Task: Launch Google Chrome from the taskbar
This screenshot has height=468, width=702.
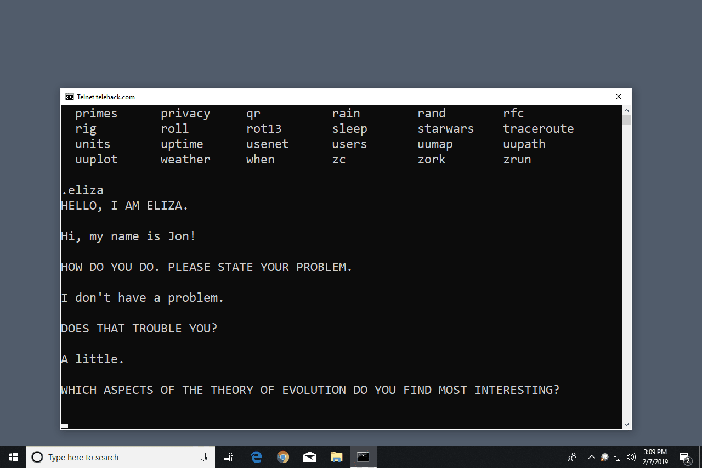Action: click(x=283, y=457)
